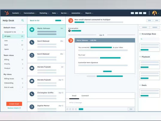Expand the Knowledge Base section
This screenshot has width=161, height=121.
click(140, 34)
